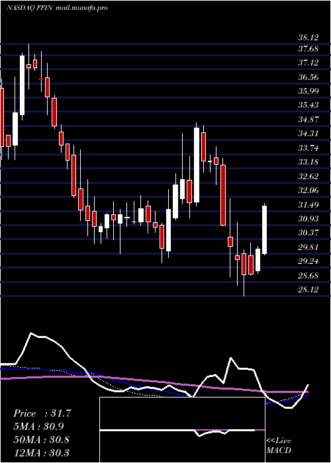
Task: Select the 35.99 price axis label
Action: [x=308, y=91]
